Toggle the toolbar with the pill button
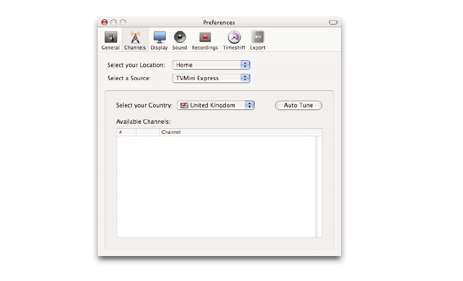Viewport: 463px width, 281px height. coord(333,23)
